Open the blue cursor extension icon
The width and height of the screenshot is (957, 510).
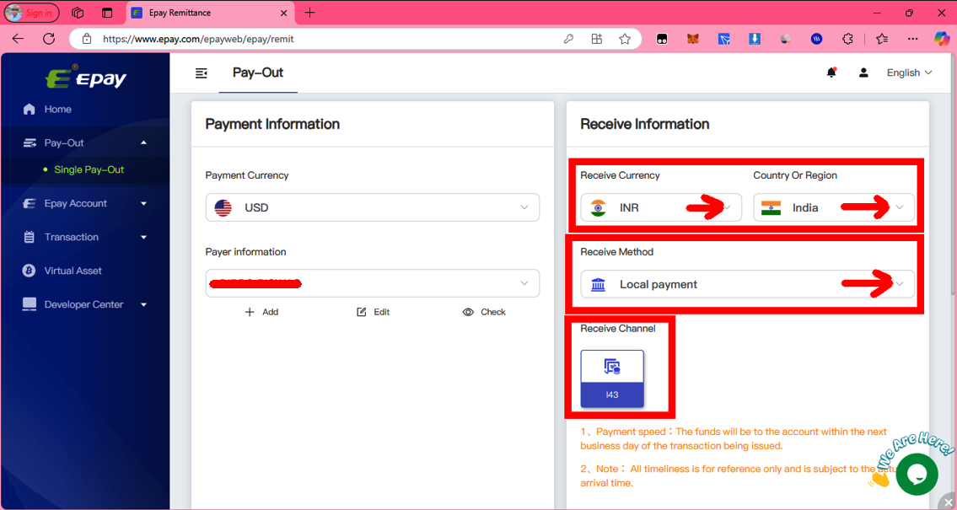point(723,39)
